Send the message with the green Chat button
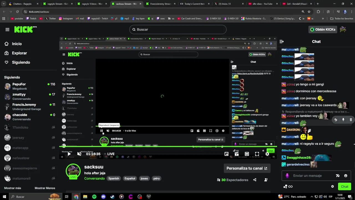Image resolution: width=355 pixels, height=200 pixels. pos(344,186)
